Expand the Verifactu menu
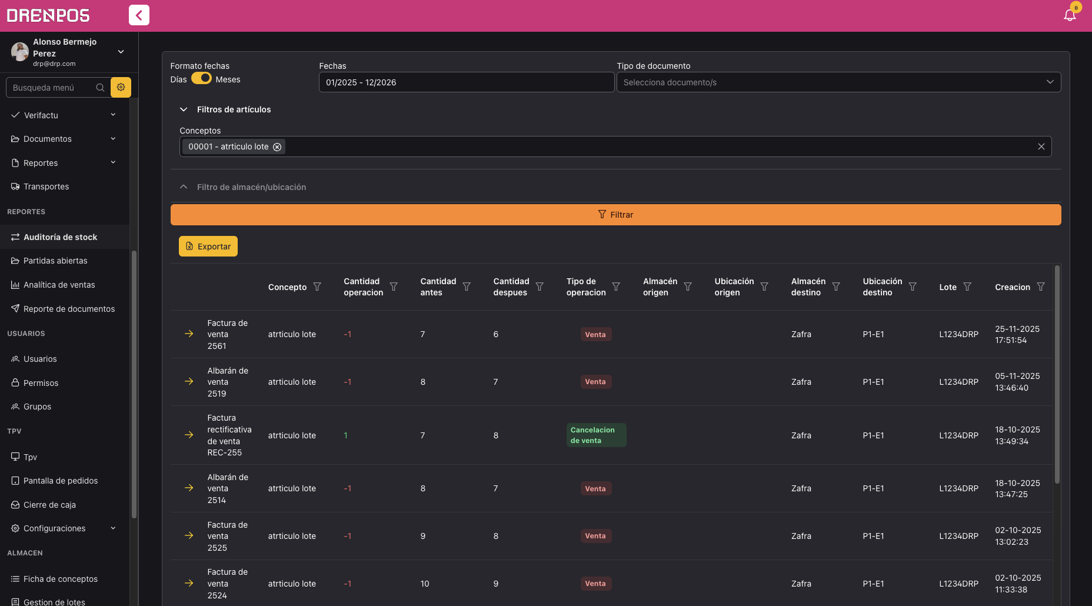The width and height of the screenshot is (1092, 606). pos(64,115)
